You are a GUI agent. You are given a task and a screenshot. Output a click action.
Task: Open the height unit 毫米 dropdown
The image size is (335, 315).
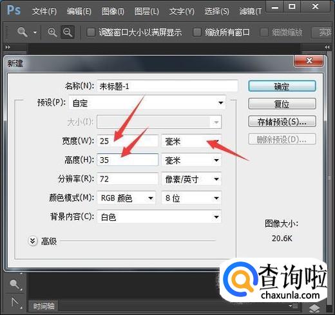(x=191, y=160)
